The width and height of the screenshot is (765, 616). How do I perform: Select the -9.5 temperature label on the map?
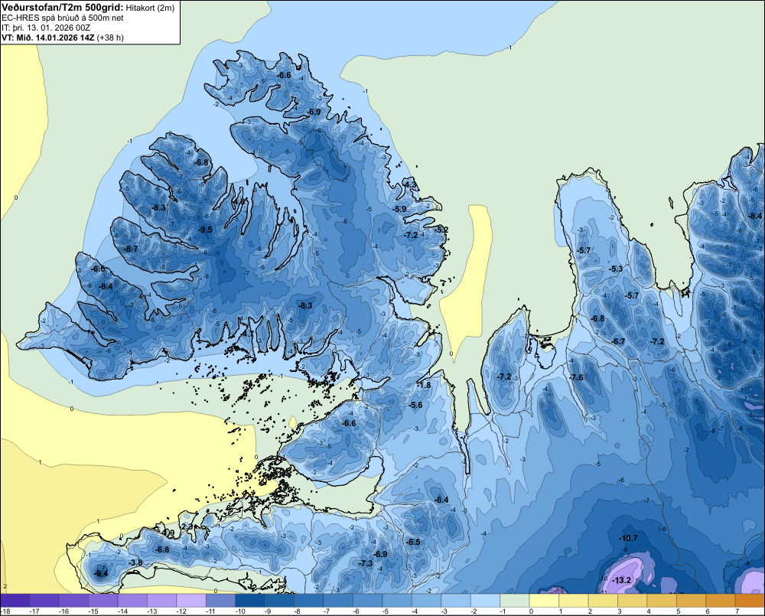tap(205, 230)
